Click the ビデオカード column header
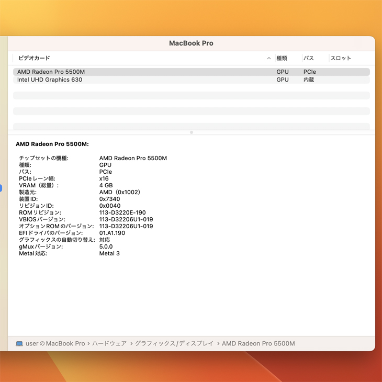Screen dimensions: 382x382 click(x=35, y=59)
